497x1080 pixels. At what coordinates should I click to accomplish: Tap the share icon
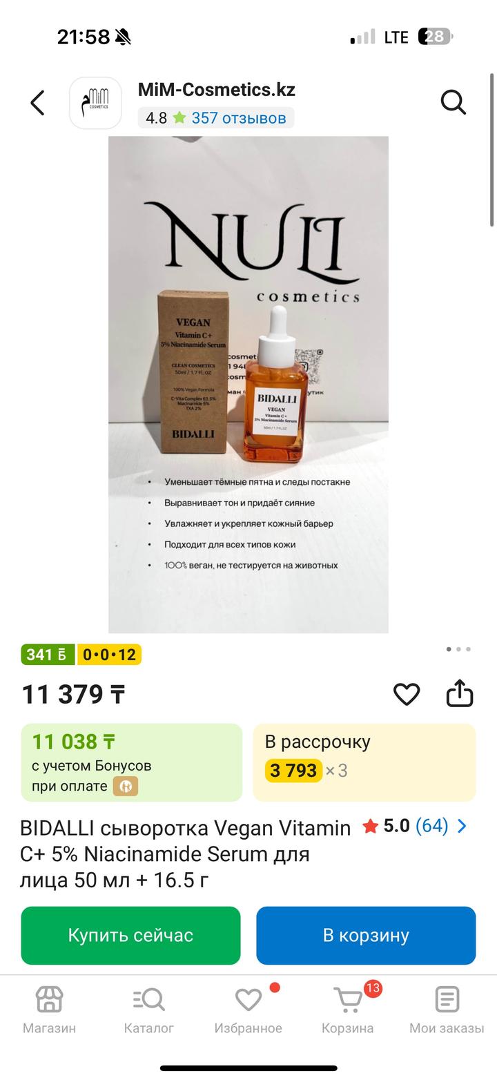[x=459, y=694]
